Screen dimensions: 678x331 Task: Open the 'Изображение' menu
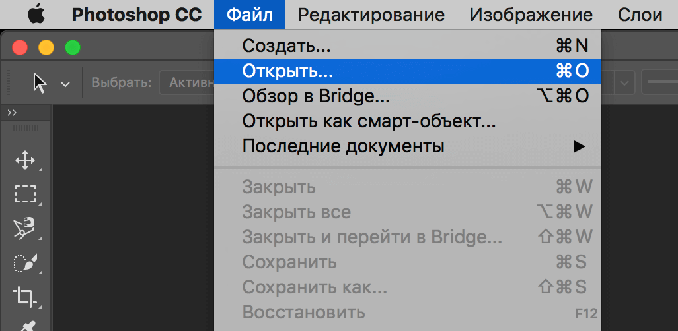pos(531,15)
